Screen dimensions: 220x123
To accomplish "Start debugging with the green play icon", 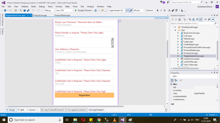I will point(76,10).
